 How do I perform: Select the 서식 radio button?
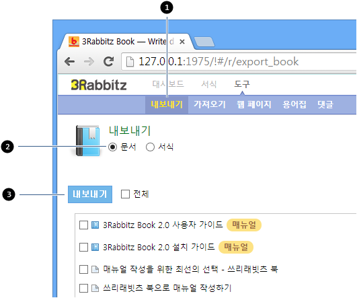coord(150,147)
